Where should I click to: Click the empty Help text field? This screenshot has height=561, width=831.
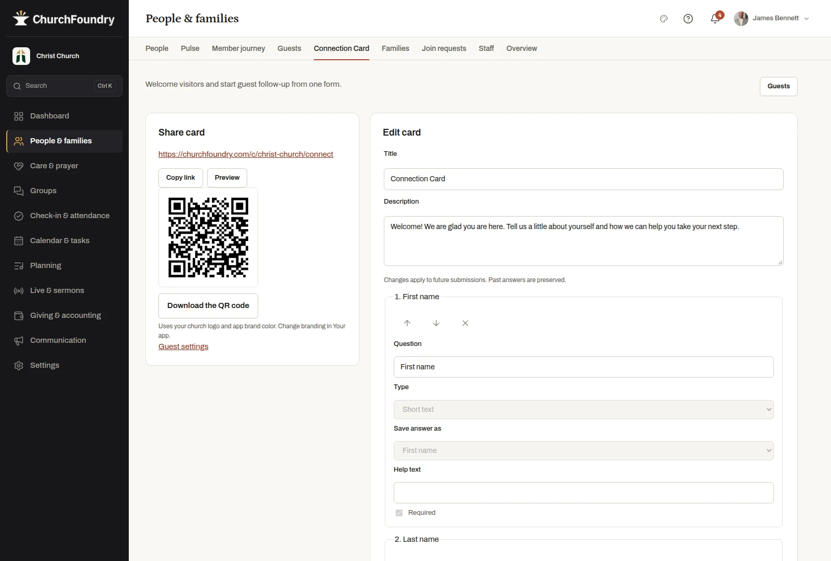[584, 493]
